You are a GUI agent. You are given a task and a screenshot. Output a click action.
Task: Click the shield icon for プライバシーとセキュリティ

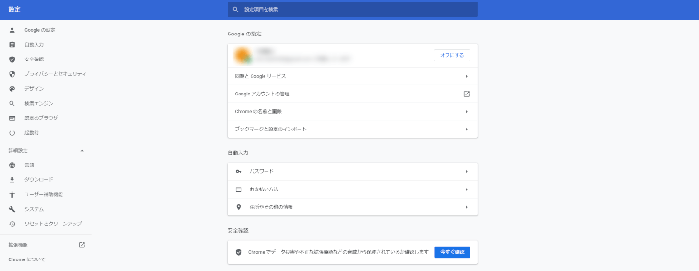pyautogui.click(x=12, y=74)
